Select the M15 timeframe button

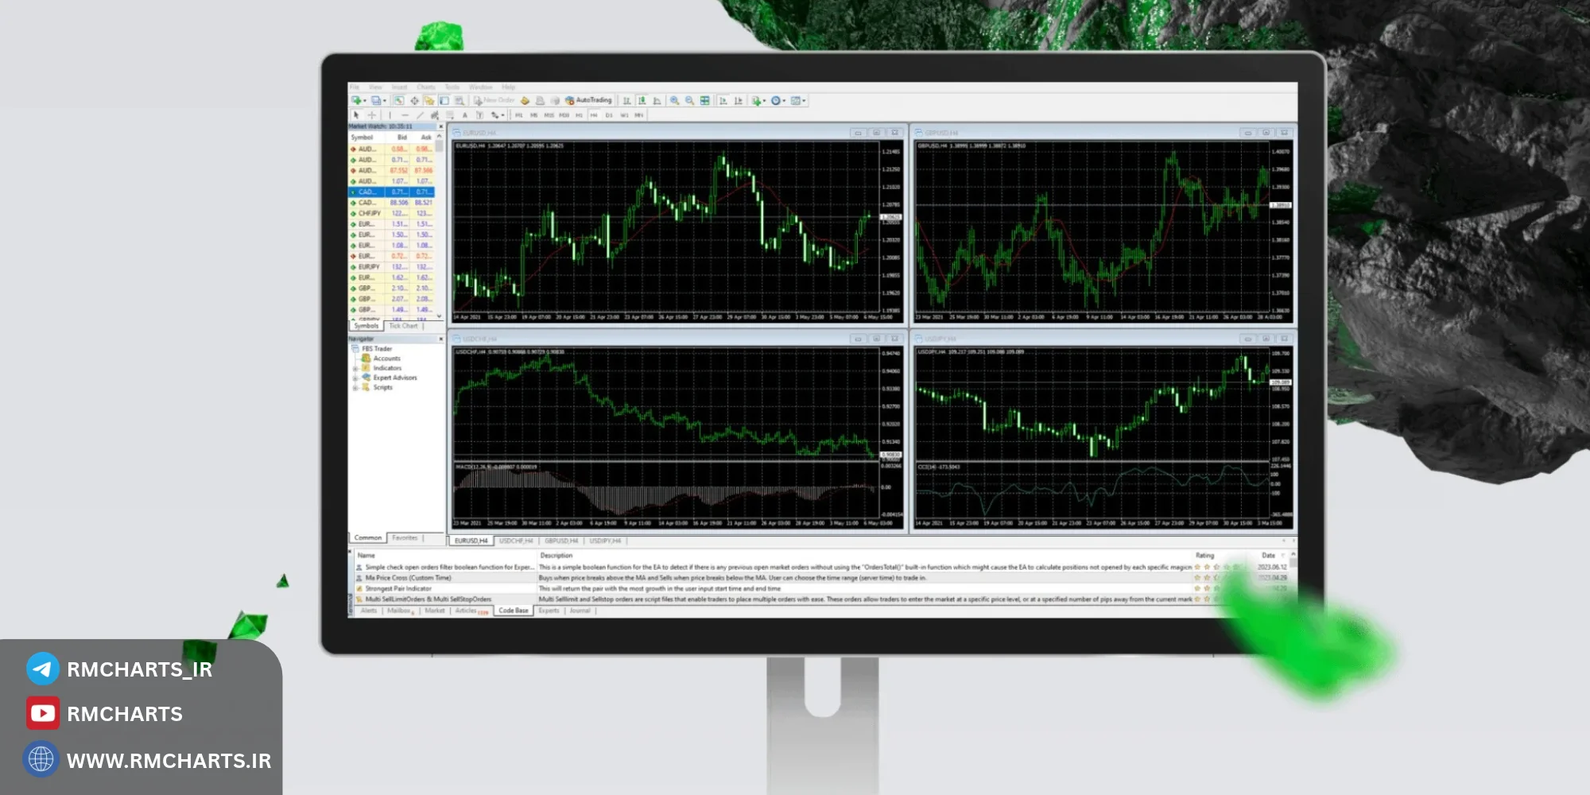click(x=549, y=115)
